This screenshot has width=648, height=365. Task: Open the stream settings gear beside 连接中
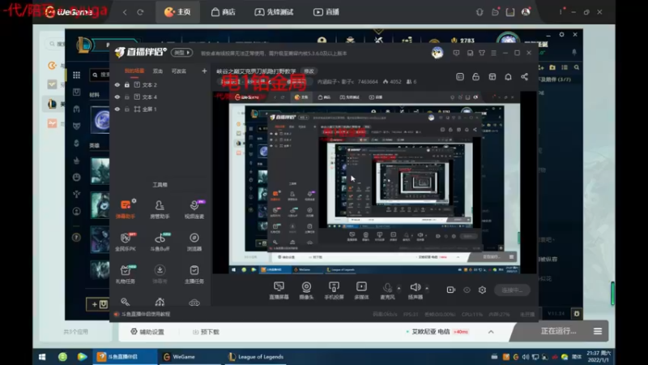point(482,290)
